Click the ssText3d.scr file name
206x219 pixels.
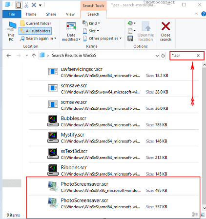[x=74, y=151]
